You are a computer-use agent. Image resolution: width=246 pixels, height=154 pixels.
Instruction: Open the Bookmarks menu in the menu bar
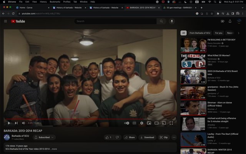[x=55, y=2]
